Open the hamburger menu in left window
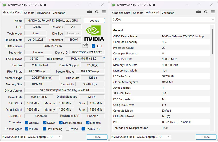The image size is (218, 142). [104, 12]
